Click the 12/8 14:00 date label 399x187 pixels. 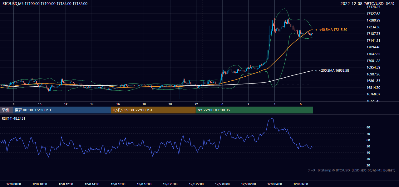click(x=92, y=184)
